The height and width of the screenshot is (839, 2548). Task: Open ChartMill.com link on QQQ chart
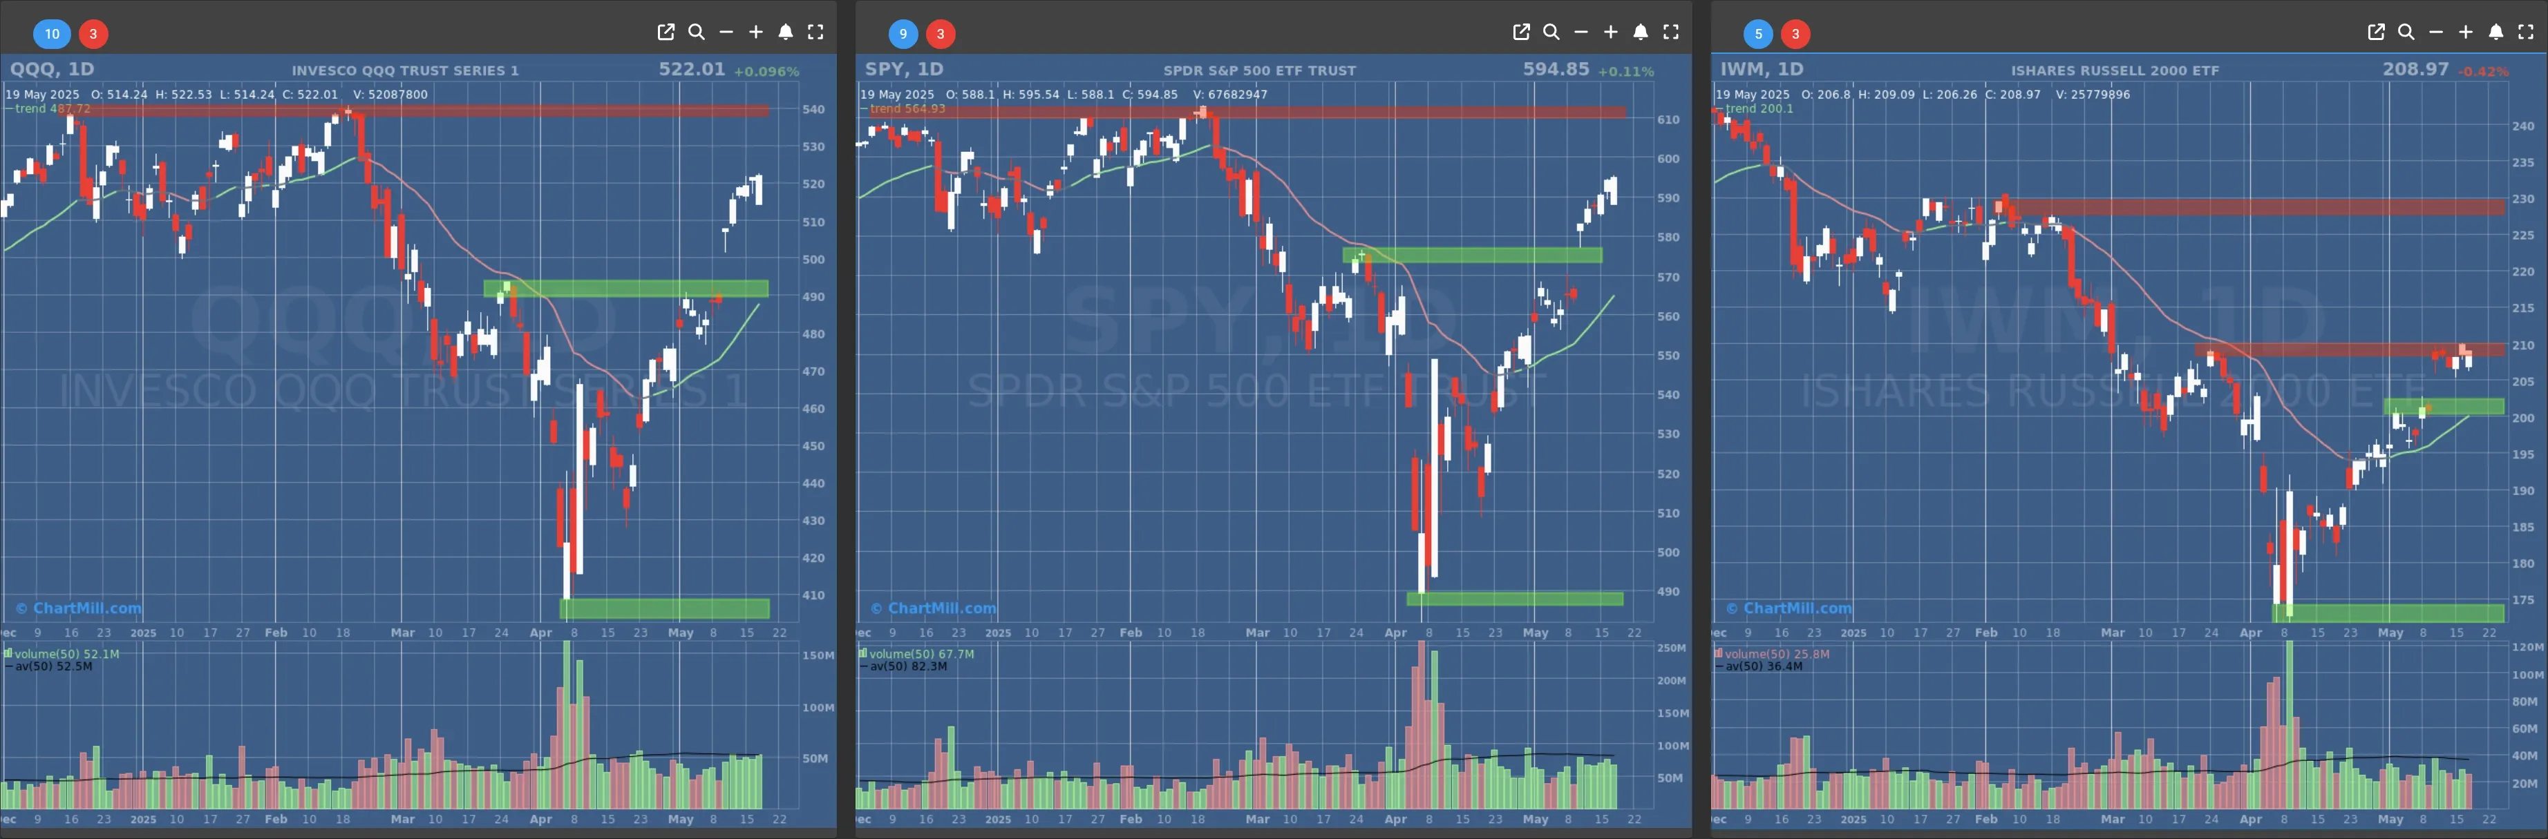(78, 608)
